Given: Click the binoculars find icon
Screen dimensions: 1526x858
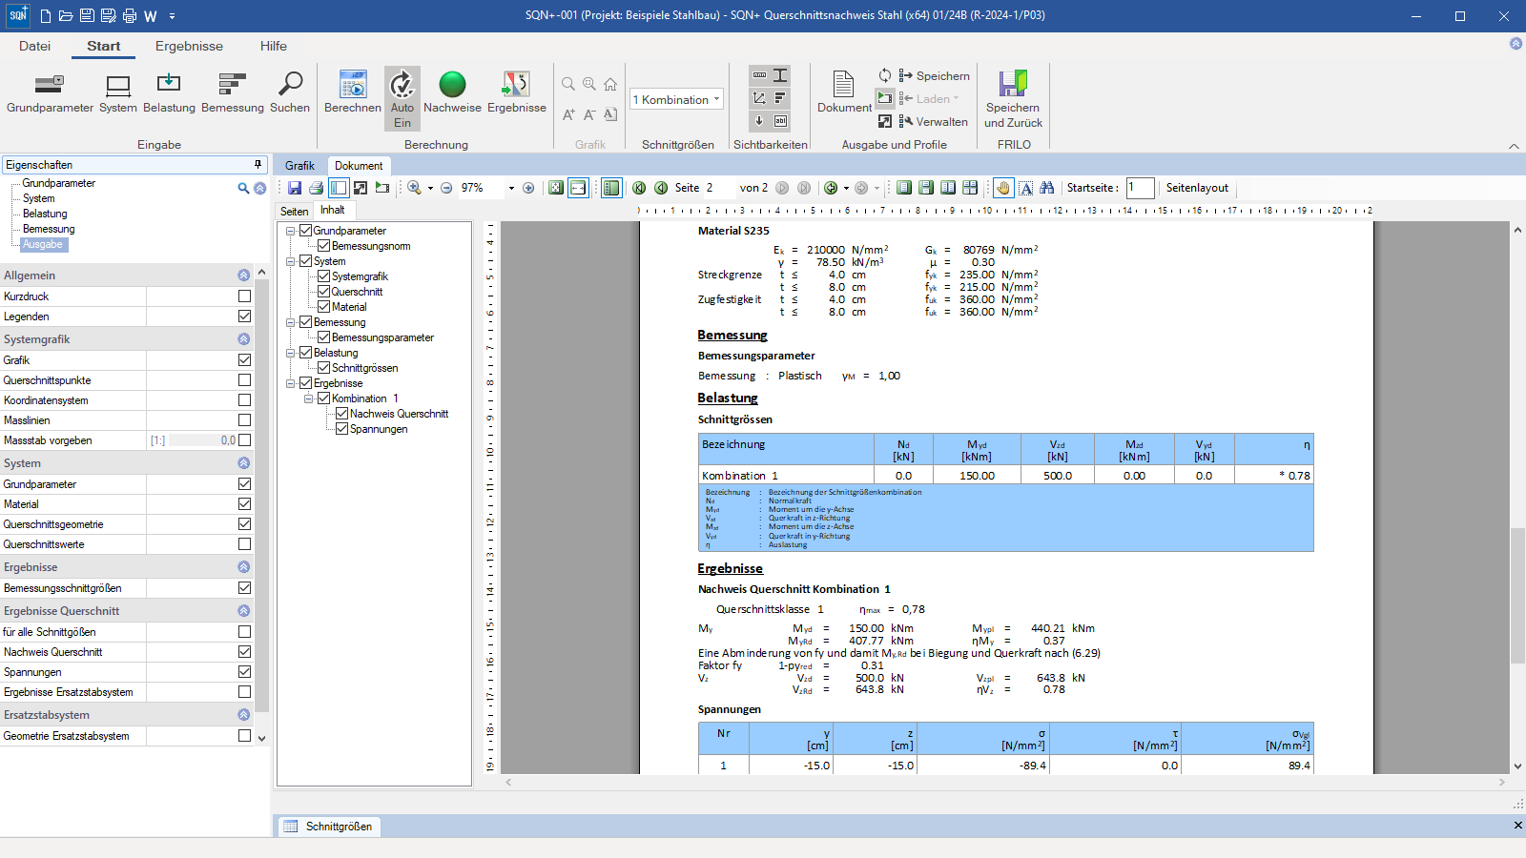Looking at the screenshot, I should pos(1047,188).
